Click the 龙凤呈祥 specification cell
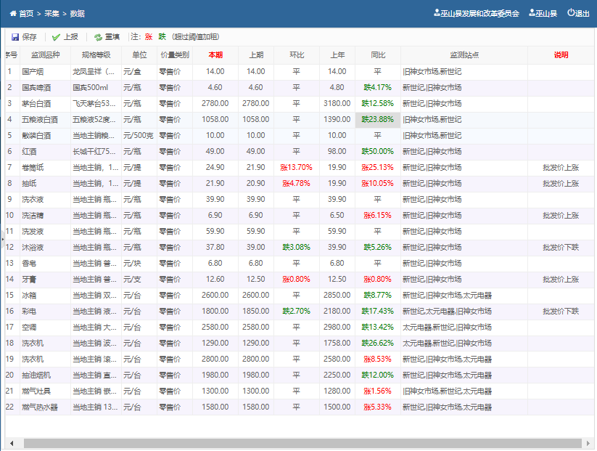The height and width of the screenshot is (451, 597). [96, 72]
